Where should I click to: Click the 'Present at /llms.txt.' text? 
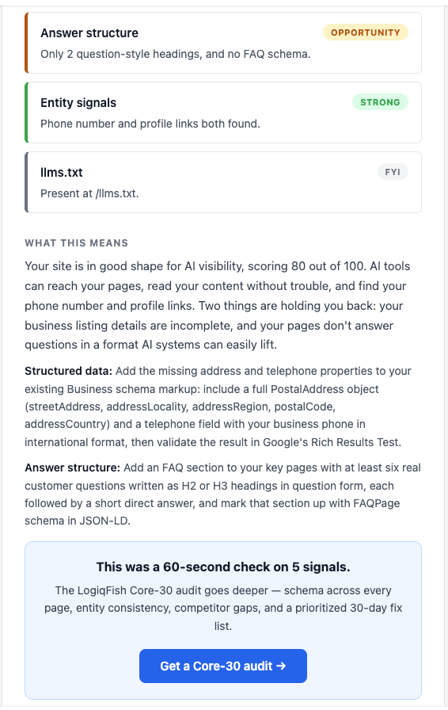pos(89,193)
